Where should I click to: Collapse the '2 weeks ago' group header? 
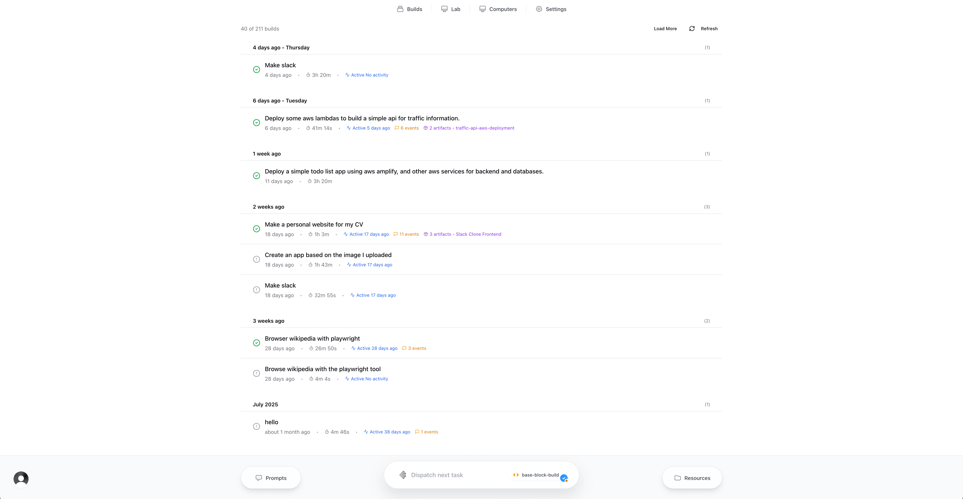pyautogui.click(x=268, y=207)
